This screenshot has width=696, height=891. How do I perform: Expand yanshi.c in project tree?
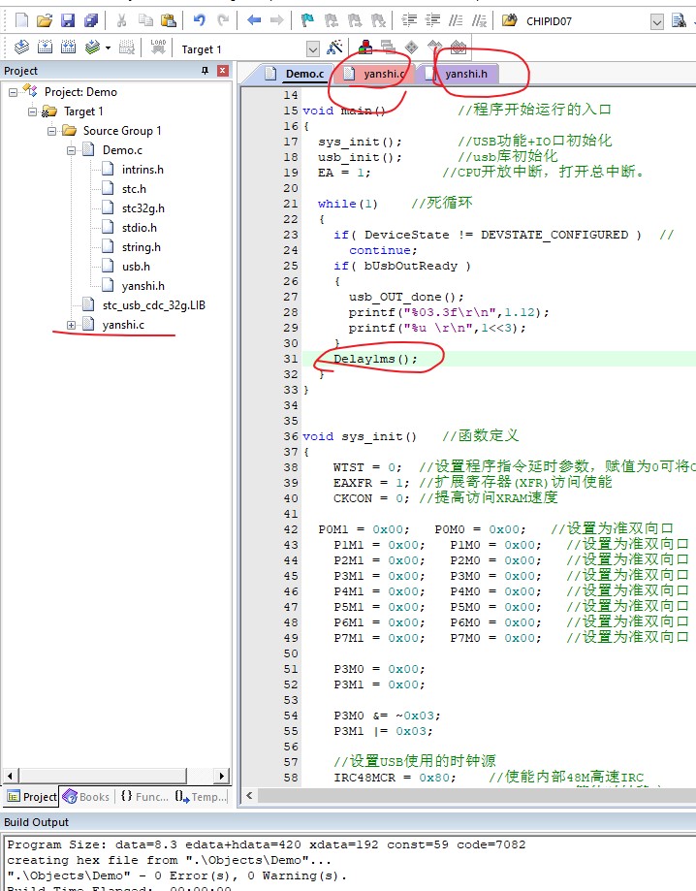coord(71,325)
